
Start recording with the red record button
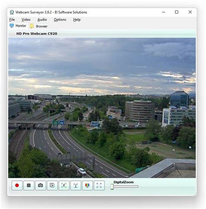[x=17, y=185]
